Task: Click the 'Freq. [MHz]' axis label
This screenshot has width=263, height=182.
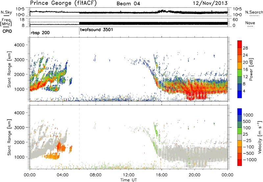Action: pyautogui.click(x=6, y=22)
